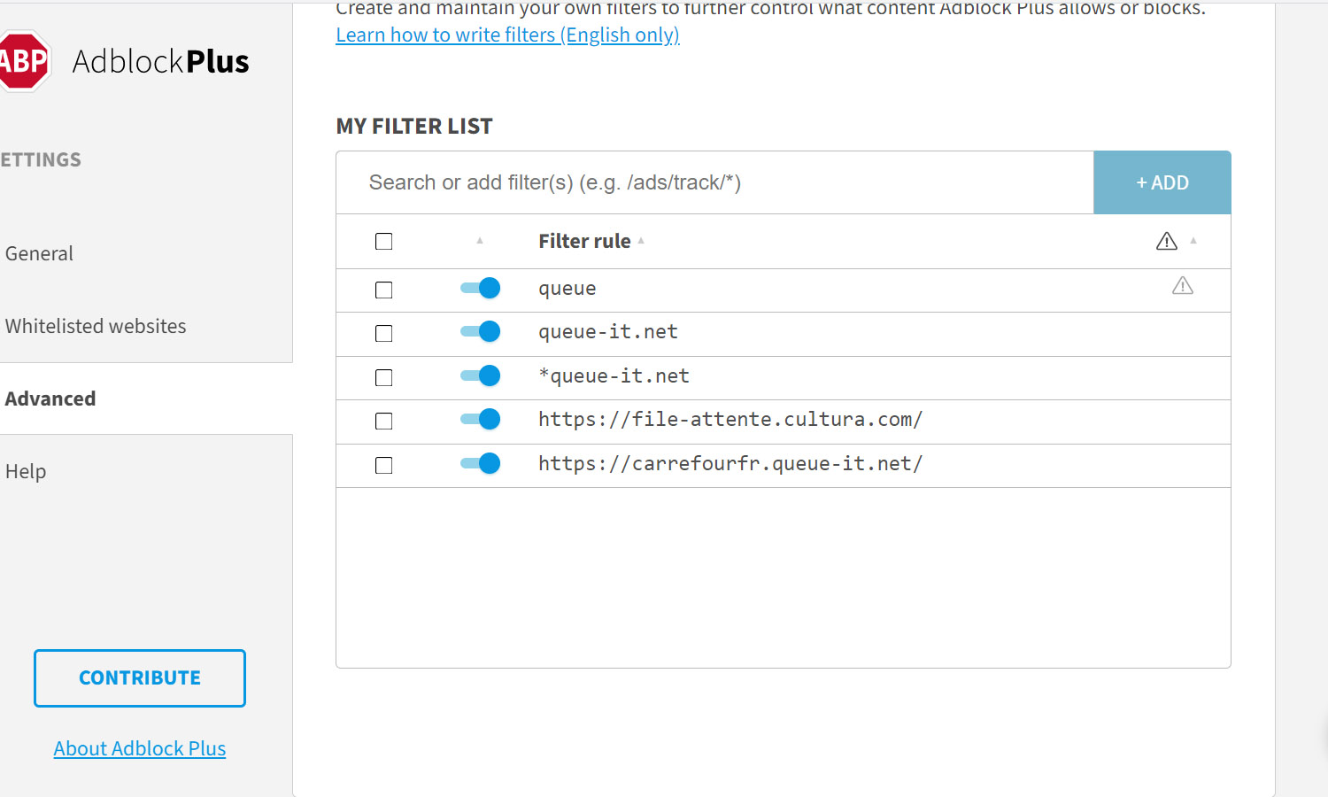The width and height of the screenshot is (1328, 797).
Task: Click the + ADD filter button
Action: [1162, 182]
